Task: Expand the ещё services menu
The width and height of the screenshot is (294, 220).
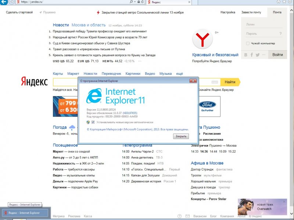Action: [179, 74]
